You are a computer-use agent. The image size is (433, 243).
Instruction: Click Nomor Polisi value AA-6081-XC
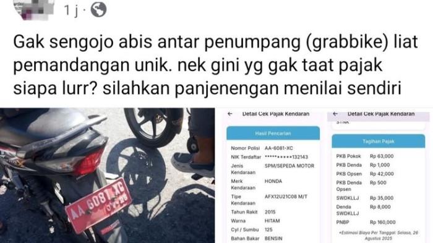pos(278,148)
